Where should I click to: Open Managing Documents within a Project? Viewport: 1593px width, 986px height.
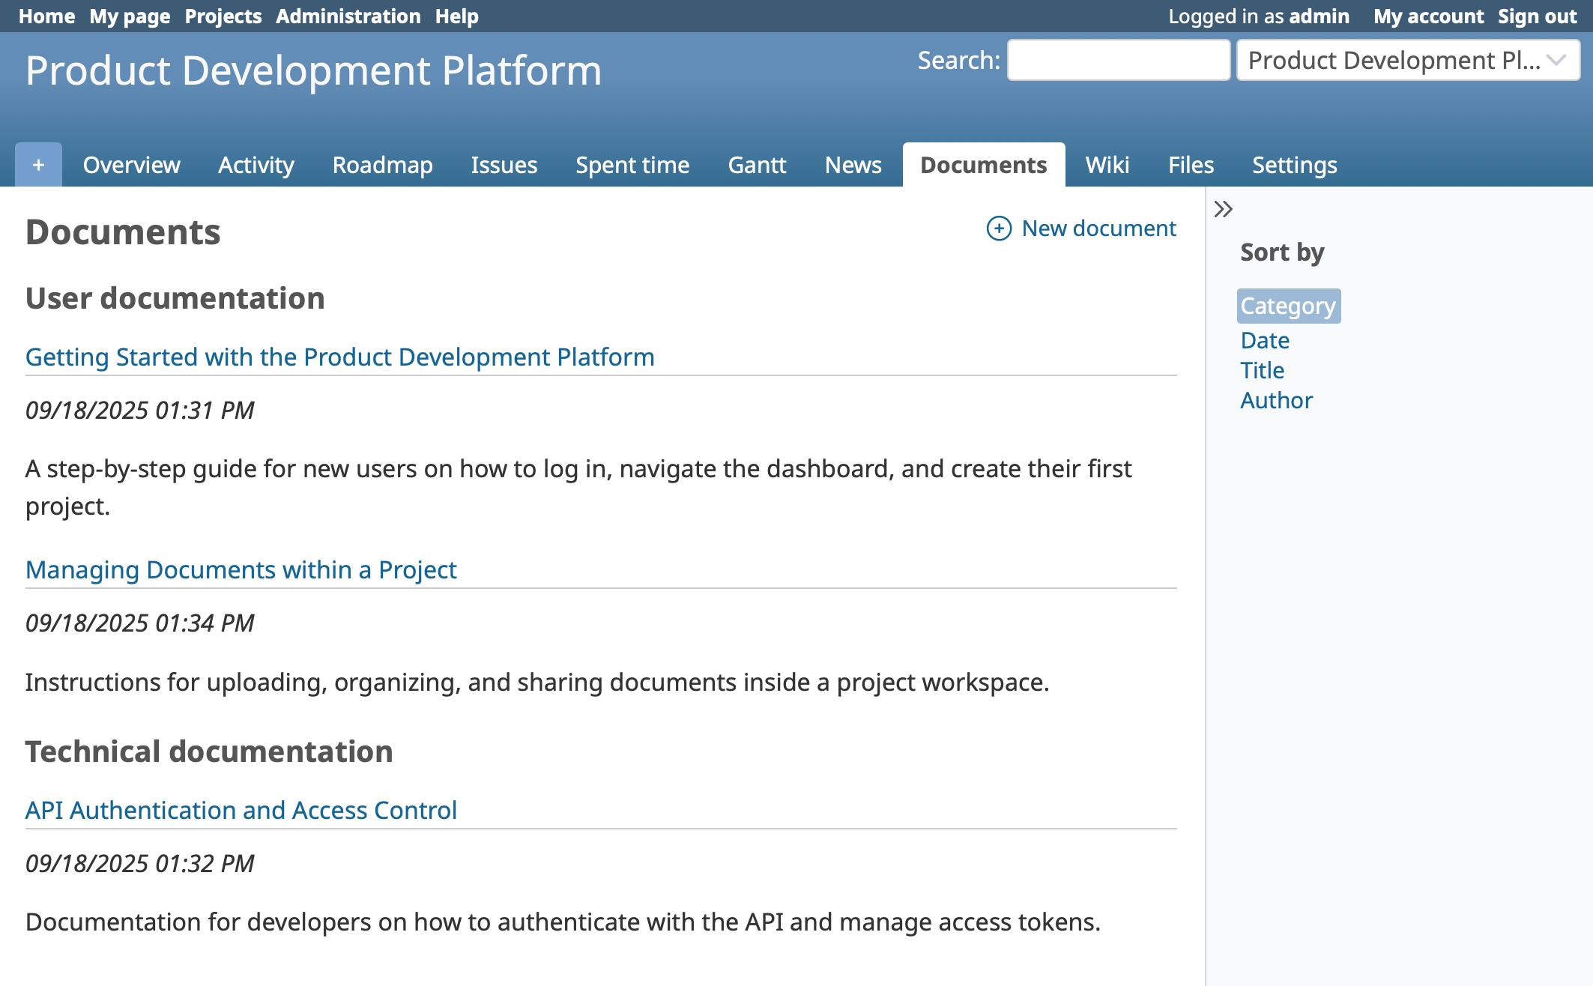click(241, 569)
